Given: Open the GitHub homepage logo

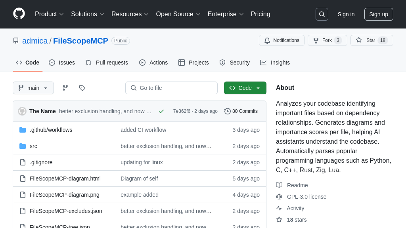Looking at the screenshot, I should coord(19,14).
